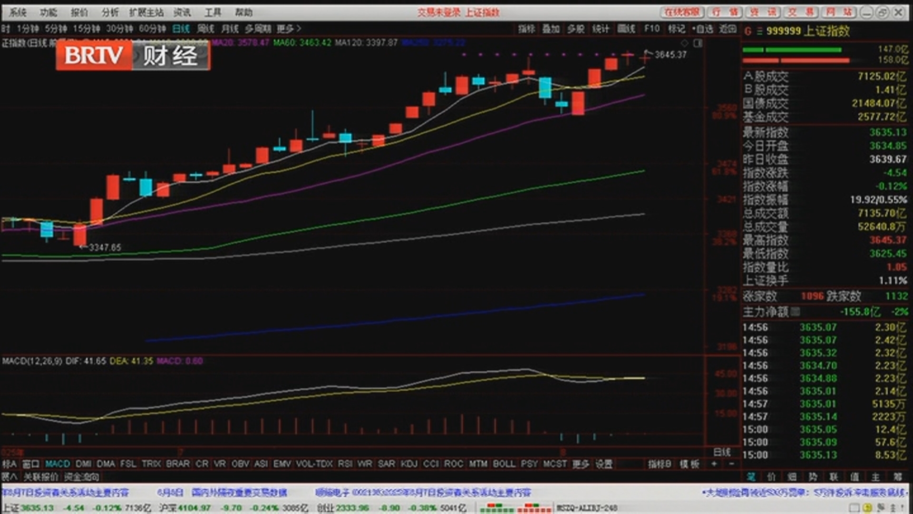The height and width of the screenshot is (514, 913).
Task: Switch to the BOLL indicator tab
Action: tap(504, 464)
